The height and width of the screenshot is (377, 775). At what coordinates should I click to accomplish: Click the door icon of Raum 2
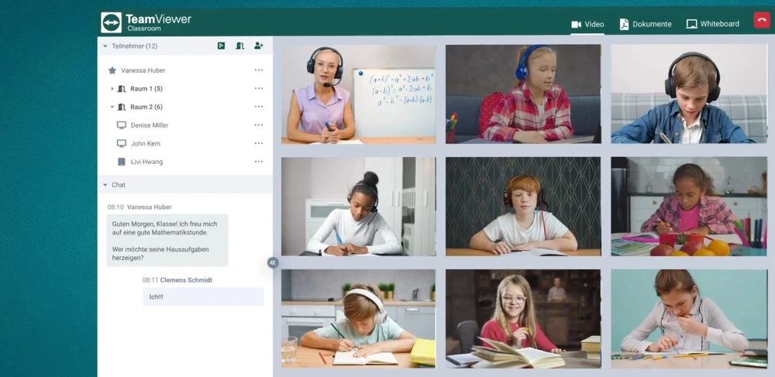click(x=122, y=107)
